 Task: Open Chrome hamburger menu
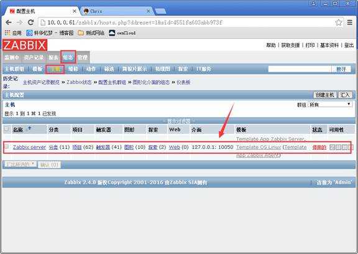(349, 22)
